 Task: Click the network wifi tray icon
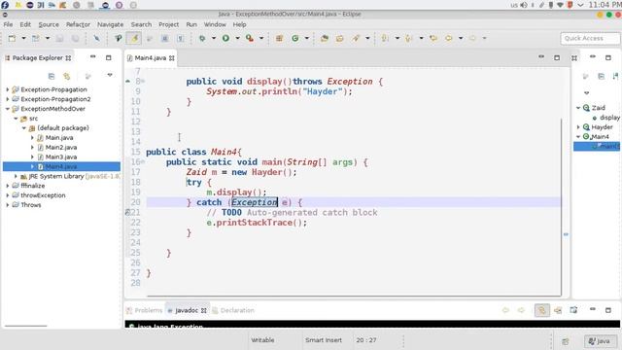(560, 5)
